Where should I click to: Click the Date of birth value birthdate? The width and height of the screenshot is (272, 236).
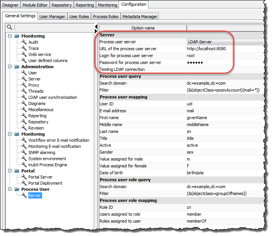point(195,173)
